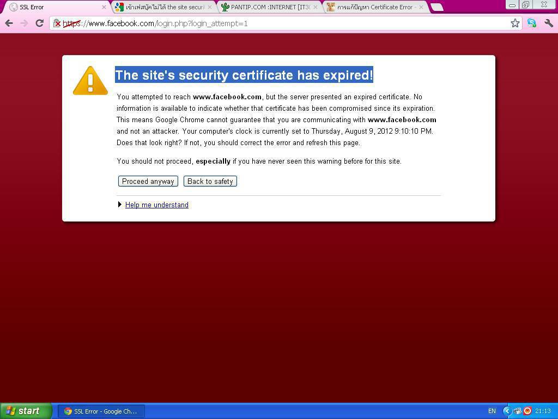This screenshot has height=419, width=558.
Task: Click the Skype extension icon
Action: [x=532, y=23]
